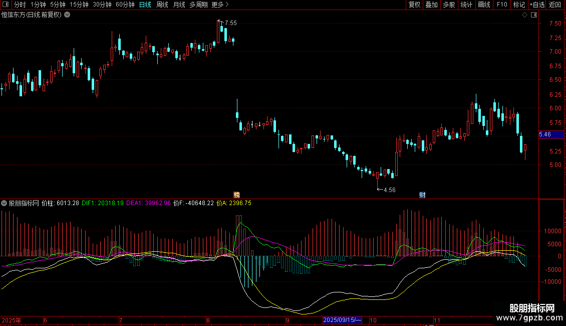Open the 统计 statistics tool
The image size is (566, 326).
tap(466, 5)
